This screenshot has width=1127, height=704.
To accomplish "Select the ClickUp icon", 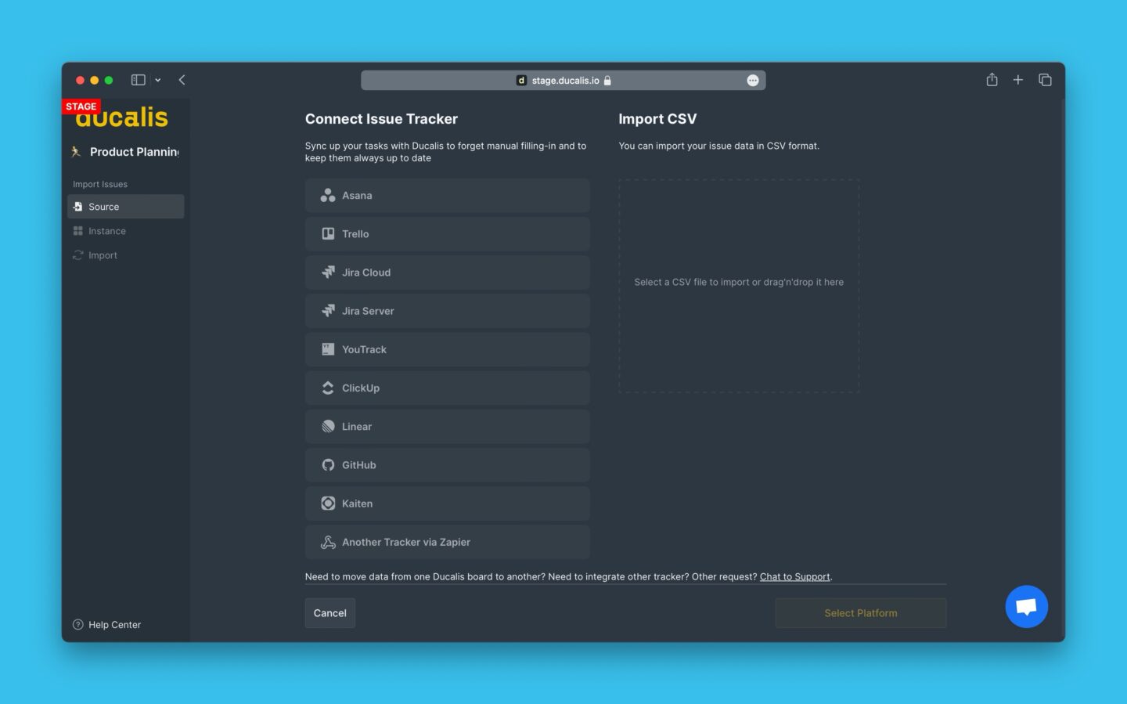I will [x=328, y=388].
